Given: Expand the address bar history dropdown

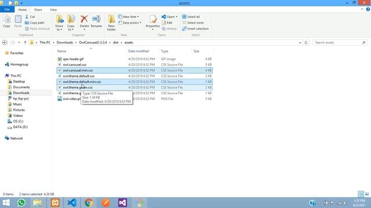Looking at the screenshot, I should [300, 42].
